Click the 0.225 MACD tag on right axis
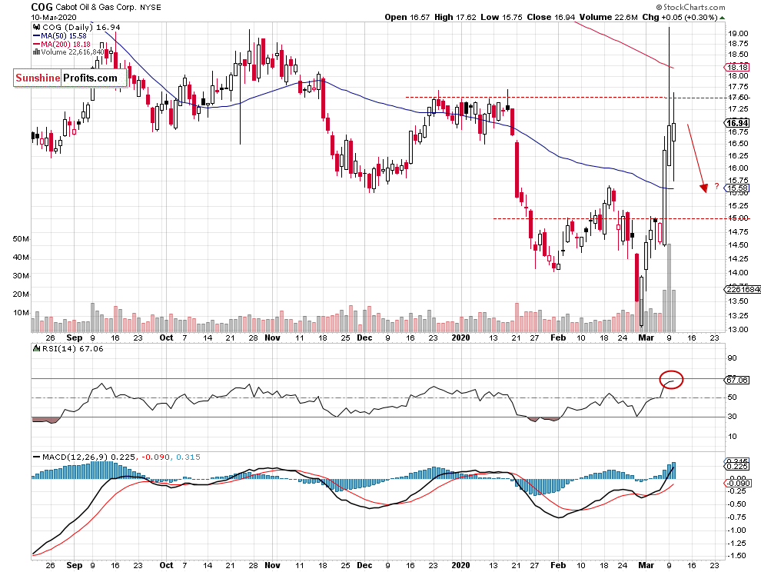 pyautogui.click(x=736, y=466)
